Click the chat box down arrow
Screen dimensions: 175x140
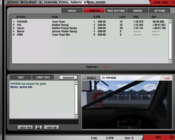(76, 116)
